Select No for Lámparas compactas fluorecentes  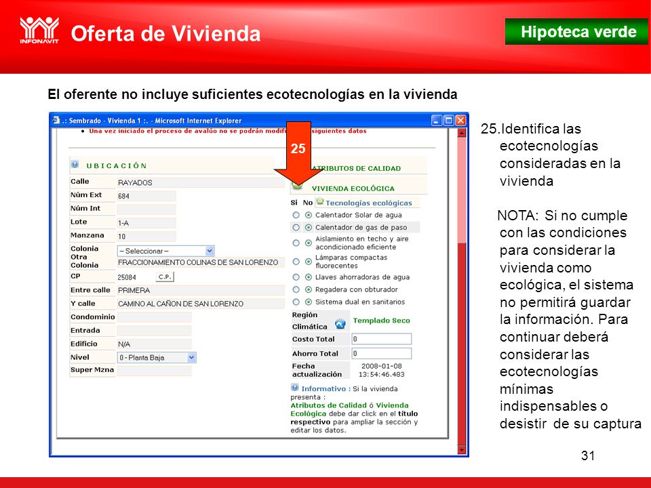pyautogui.click(x=308, y=262)
